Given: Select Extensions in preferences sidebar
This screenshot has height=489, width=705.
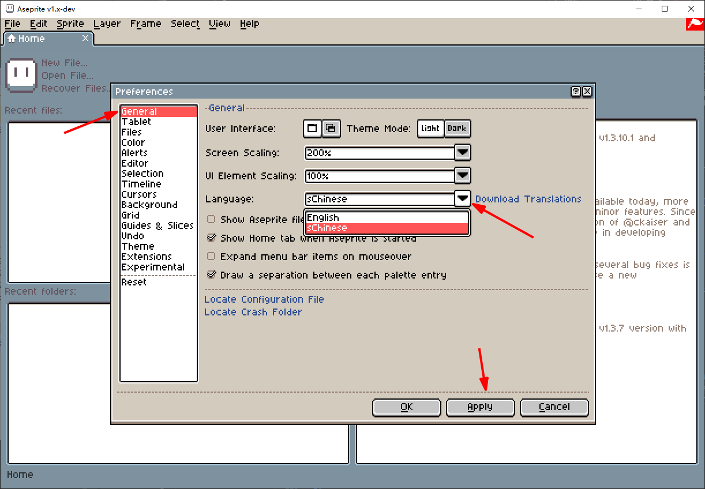Looking at the screenshot, I should click(x=159, y=257).
